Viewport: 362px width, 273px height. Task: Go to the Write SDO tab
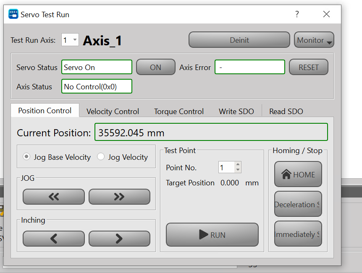(236, 111)
